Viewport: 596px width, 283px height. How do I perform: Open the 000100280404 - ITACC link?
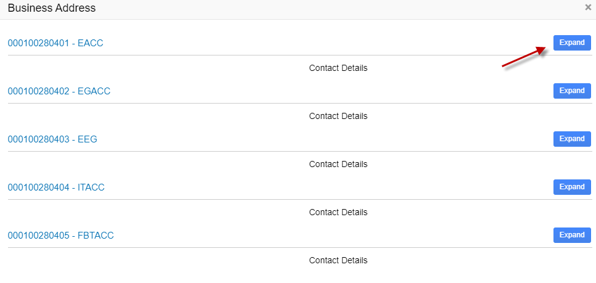click(x=56, y=187)
